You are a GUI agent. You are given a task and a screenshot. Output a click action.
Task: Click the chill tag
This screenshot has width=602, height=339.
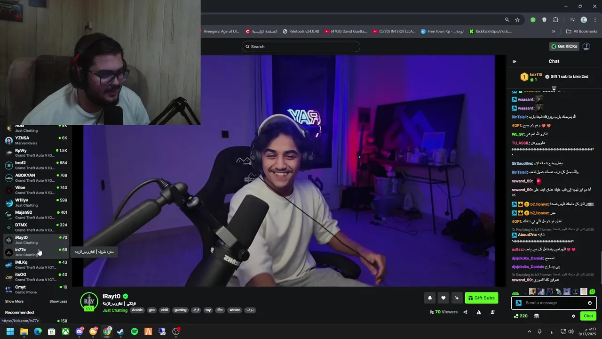pyautogui.click(x=164, y=310)
